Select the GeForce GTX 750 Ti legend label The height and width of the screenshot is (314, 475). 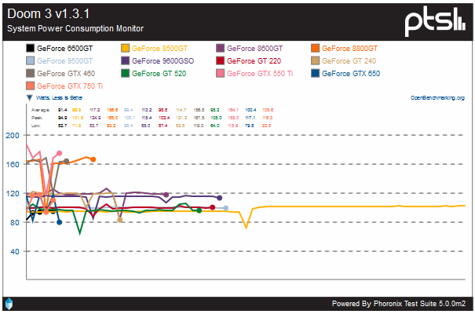tap(70, 86)
